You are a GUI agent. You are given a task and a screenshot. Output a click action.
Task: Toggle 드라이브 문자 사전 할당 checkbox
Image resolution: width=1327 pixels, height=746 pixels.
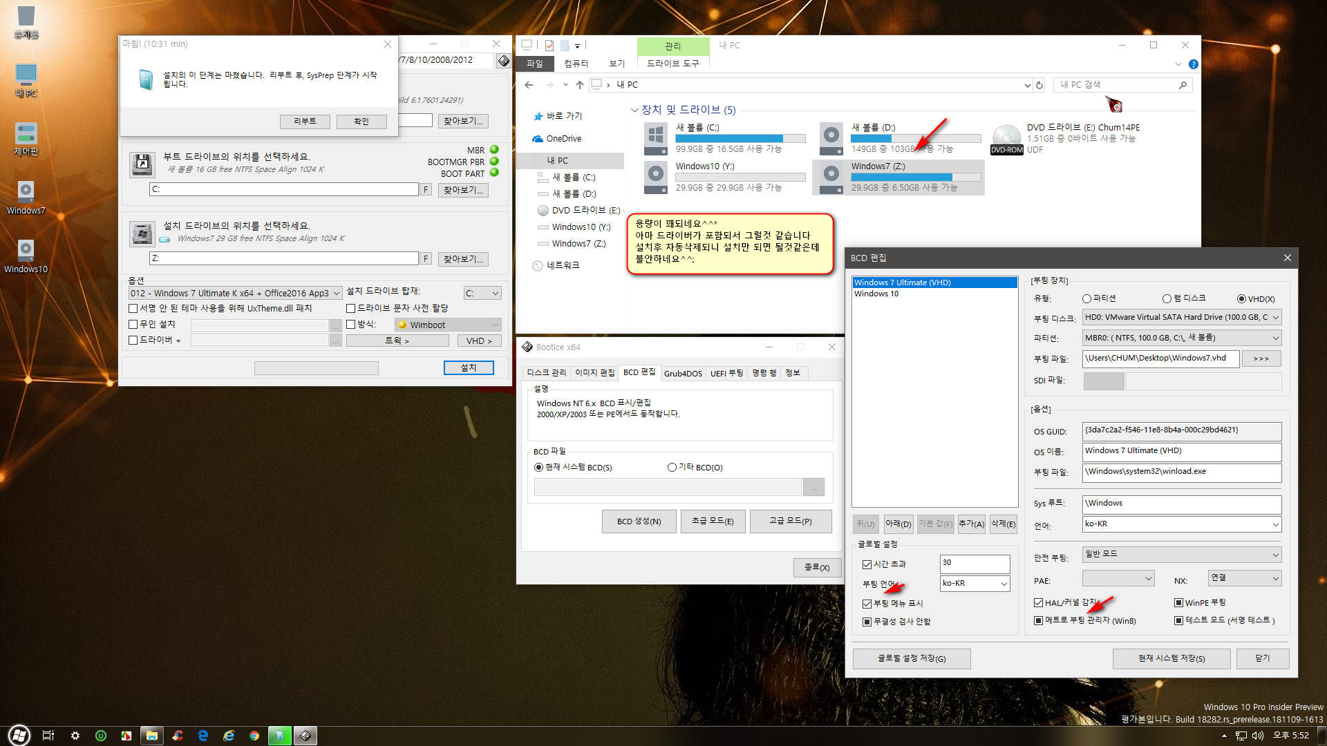pyautogui.click(x=350, y=308)
